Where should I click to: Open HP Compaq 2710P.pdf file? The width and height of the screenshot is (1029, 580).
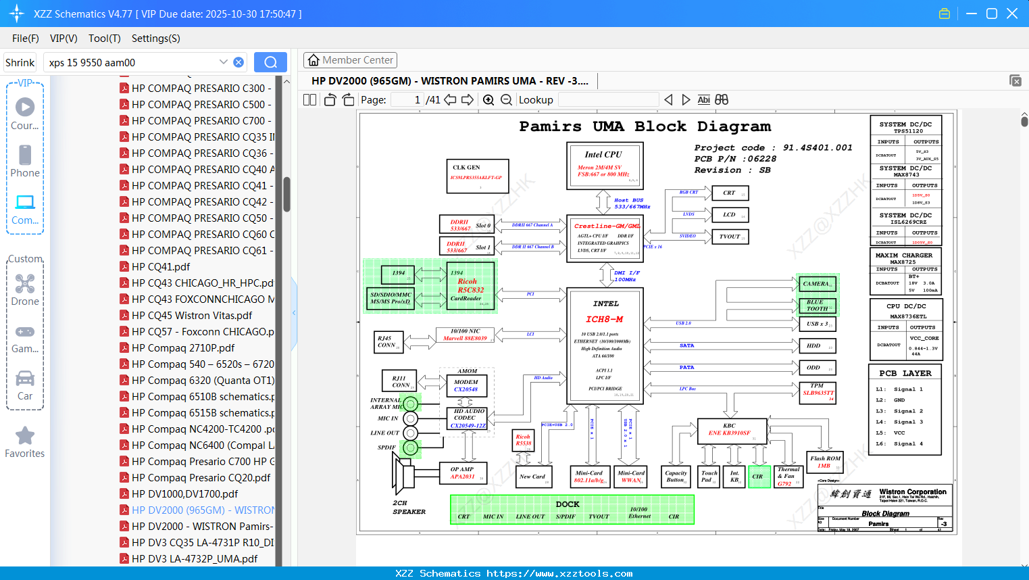[178, 347]
